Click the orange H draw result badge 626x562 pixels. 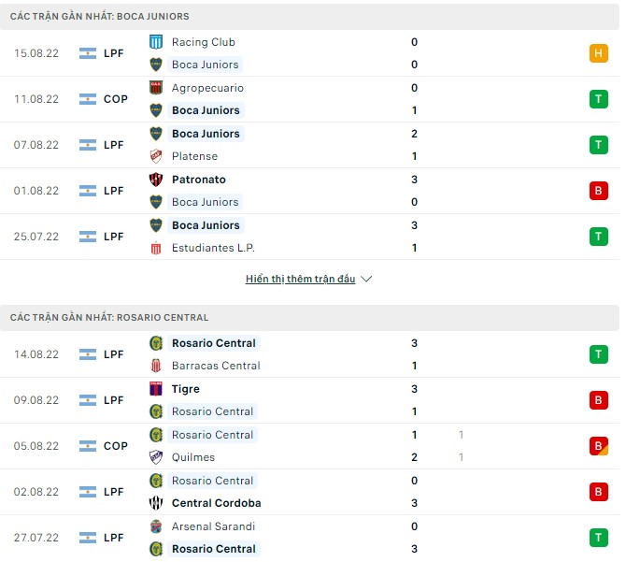point(599,53)
